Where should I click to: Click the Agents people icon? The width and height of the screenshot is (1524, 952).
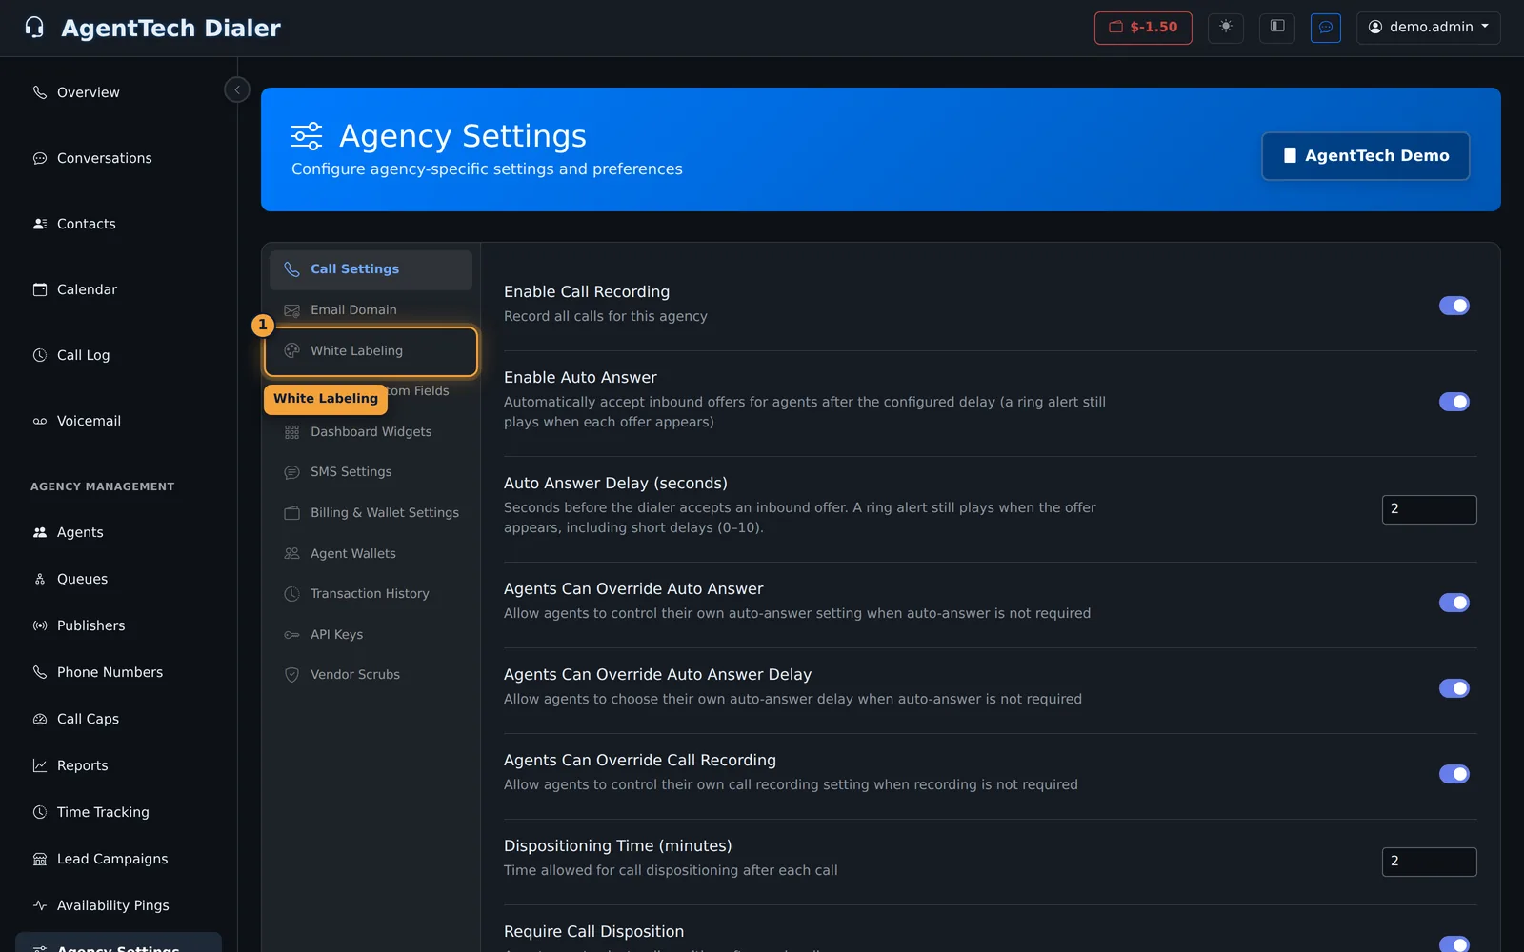40,532
